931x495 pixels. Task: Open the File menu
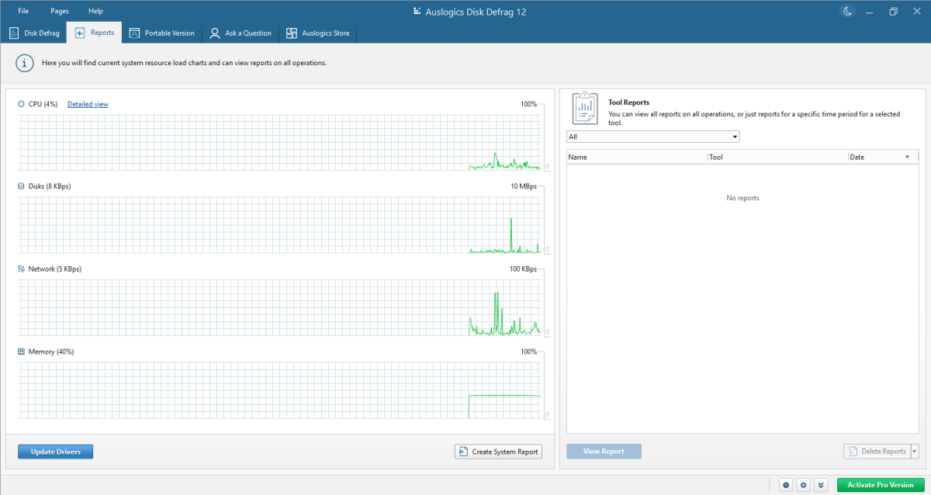pyautogui.click(x=23, y=11)
